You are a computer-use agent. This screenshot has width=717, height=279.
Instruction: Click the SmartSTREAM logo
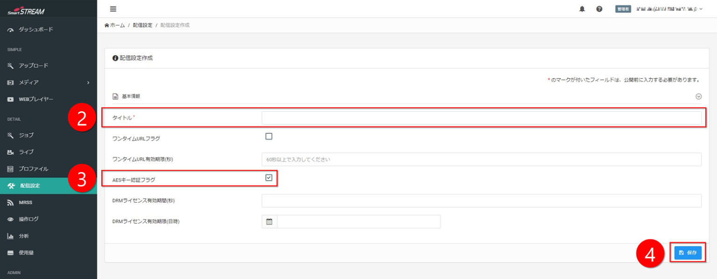tap(26, 11)
